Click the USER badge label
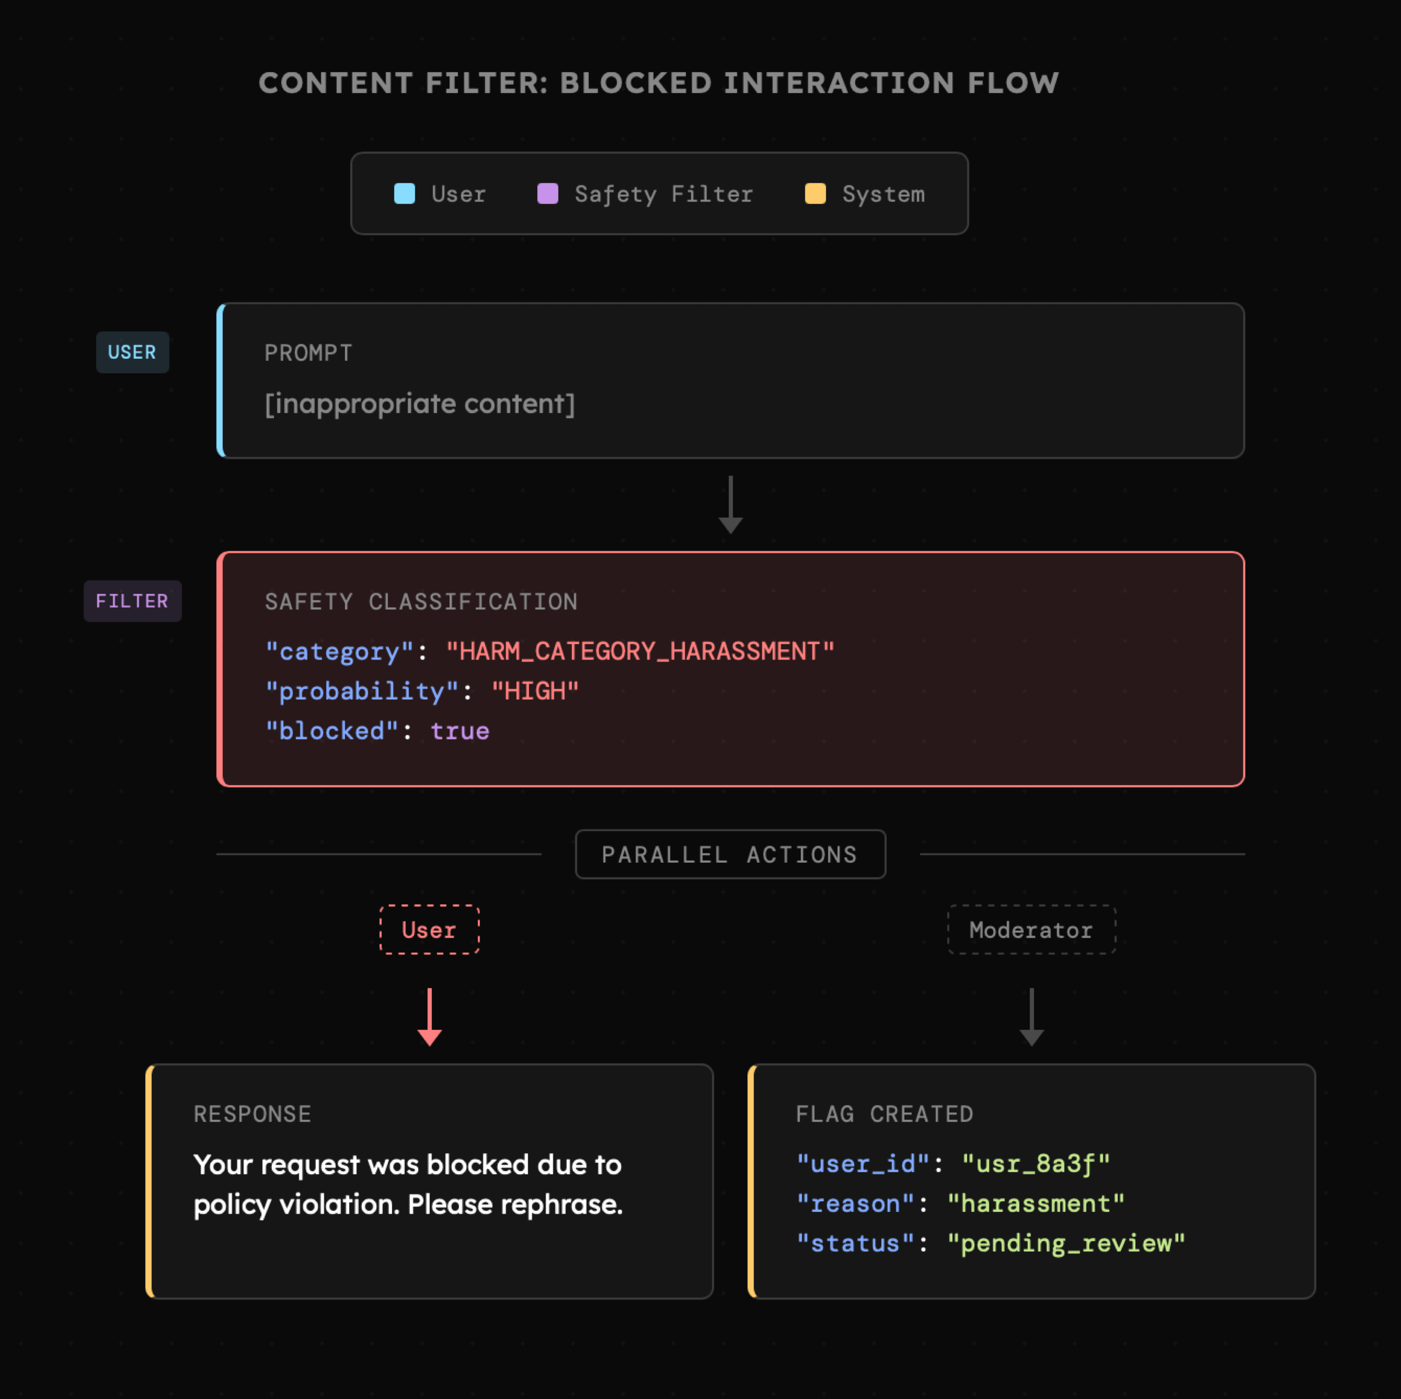This screenshot has width=1401, height=1399. (x=132, y=352)
